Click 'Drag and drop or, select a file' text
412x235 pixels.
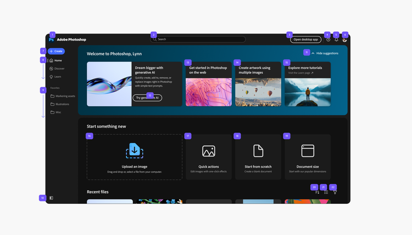(x=135, y=172)
